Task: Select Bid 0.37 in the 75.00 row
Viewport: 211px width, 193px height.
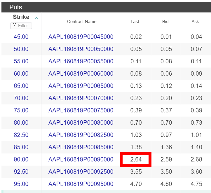Action: point(166,110)
